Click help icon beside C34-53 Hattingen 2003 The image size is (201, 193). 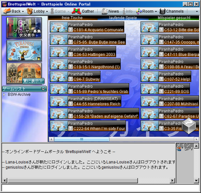coord(70,55)
